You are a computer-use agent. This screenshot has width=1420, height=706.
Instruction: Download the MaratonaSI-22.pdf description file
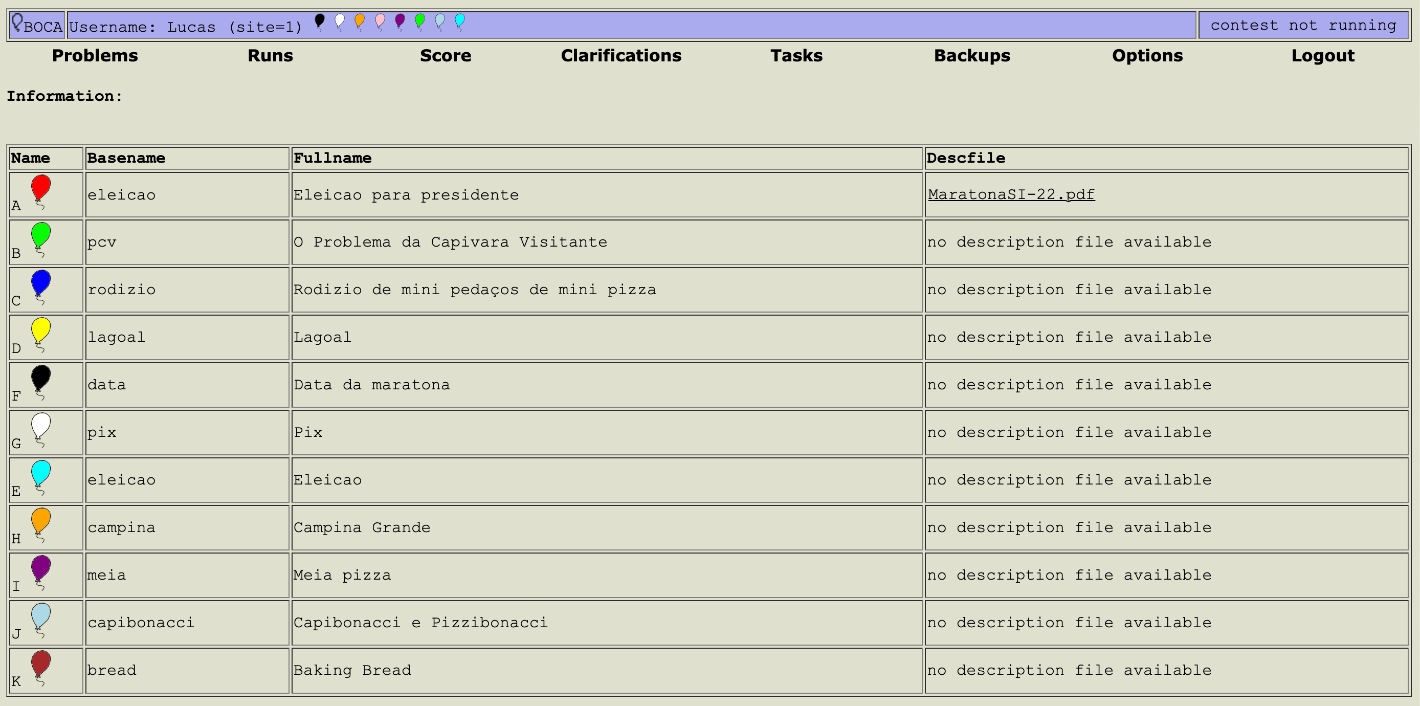click(1011, 194)
